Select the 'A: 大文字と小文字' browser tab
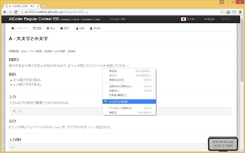245x153 pixels. point(22,6)
